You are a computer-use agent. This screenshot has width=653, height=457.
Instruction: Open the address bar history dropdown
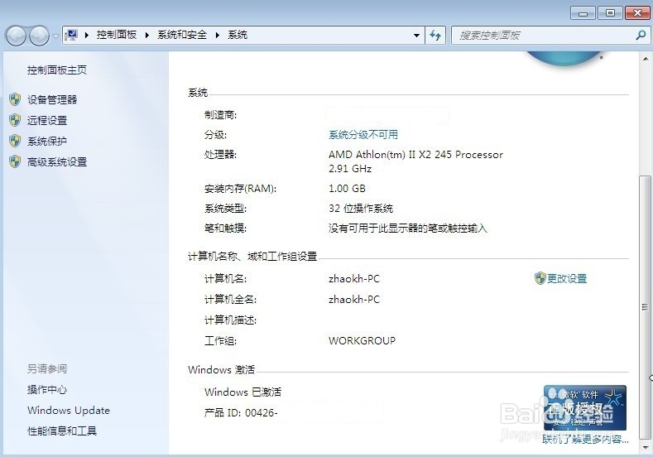416,36
